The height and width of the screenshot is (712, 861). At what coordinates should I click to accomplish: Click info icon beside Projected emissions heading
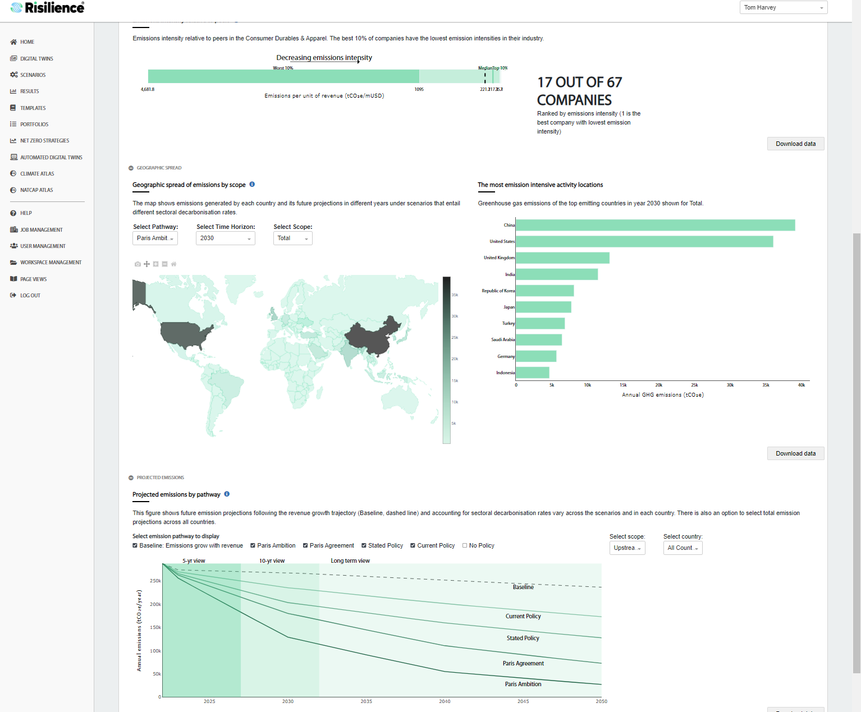pyautogui.click(x=227, y=494)
